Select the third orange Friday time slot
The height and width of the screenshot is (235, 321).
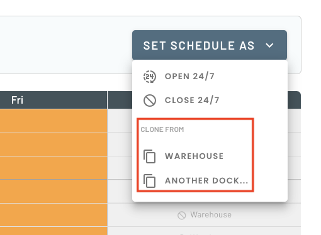coord(53,168)
